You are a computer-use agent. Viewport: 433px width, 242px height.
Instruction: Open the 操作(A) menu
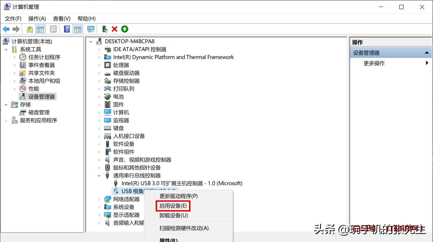[37, 19]
